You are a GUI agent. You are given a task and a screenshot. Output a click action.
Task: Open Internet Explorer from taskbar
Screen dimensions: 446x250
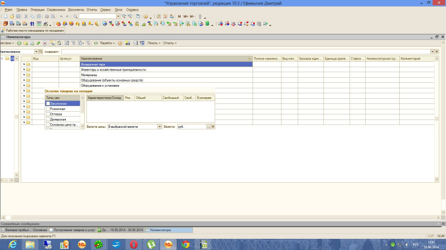click(12, 244)
